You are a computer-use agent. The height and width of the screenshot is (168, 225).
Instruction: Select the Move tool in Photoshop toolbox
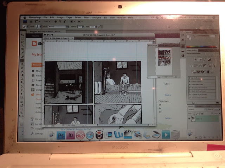coord(22,35)
